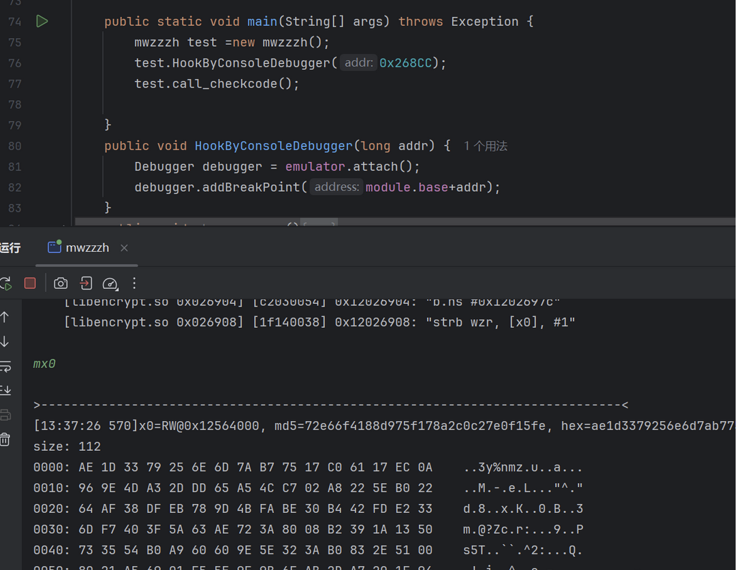Click hex dump row 0020 in console
The height and width of the screenshot is (570, 737).
pyautogui.click(x=308, y=509)
